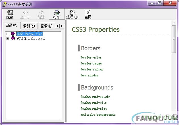Open the border-image link

coord(91,63)
